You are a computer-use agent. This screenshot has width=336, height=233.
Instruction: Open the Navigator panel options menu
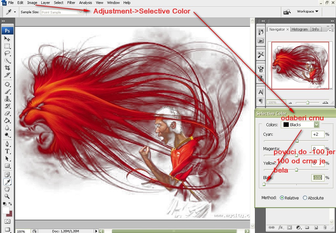pos(331,30)
